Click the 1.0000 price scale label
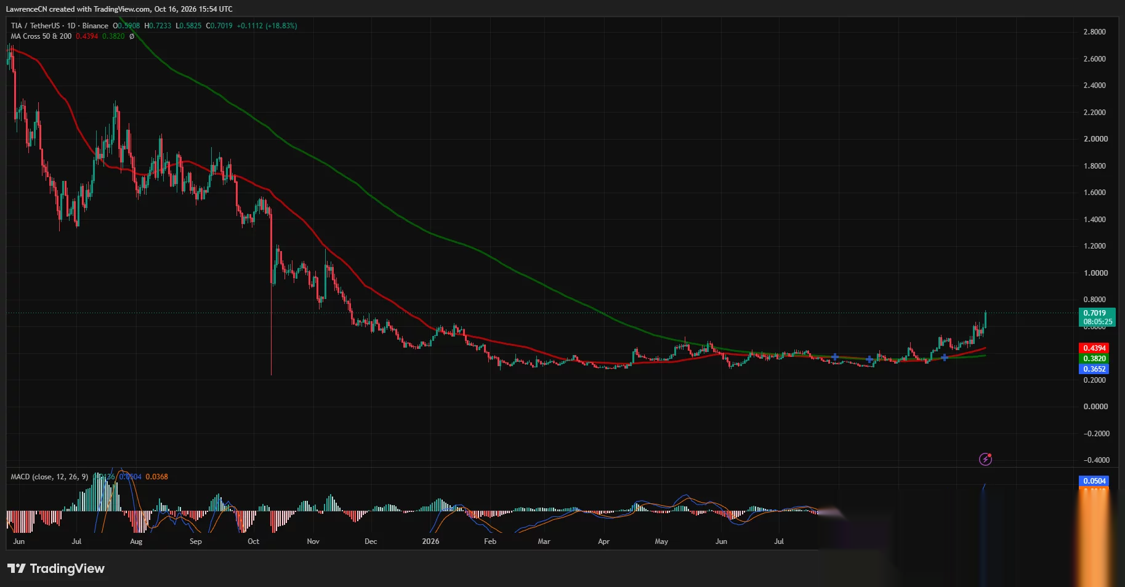This screenshot has width=1125, height=587. pyautogui.click(x=1094, y=273)
